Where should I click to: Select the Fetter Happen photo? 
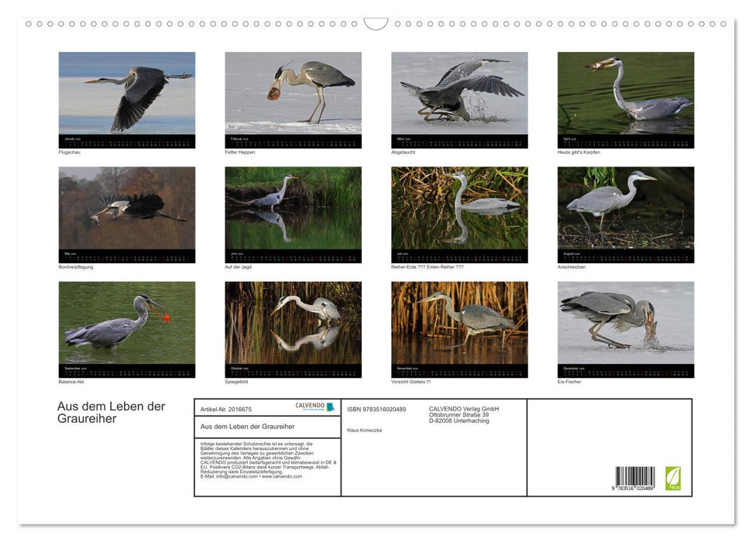click(293, 94)
